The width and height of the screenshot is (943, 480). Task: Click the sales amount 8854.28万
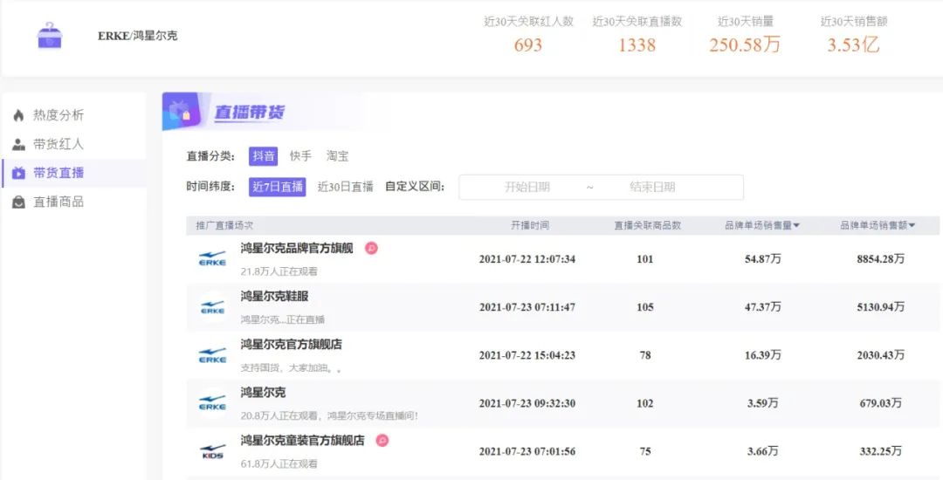point(880,259)
